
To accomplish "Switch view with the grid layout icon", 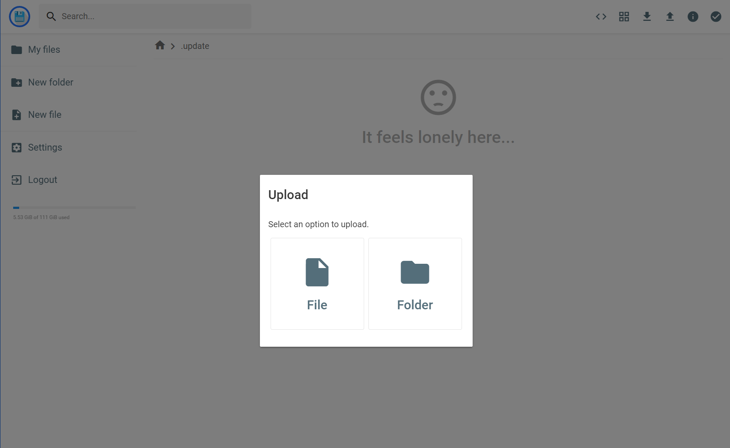I will click(x=624, y=17).
